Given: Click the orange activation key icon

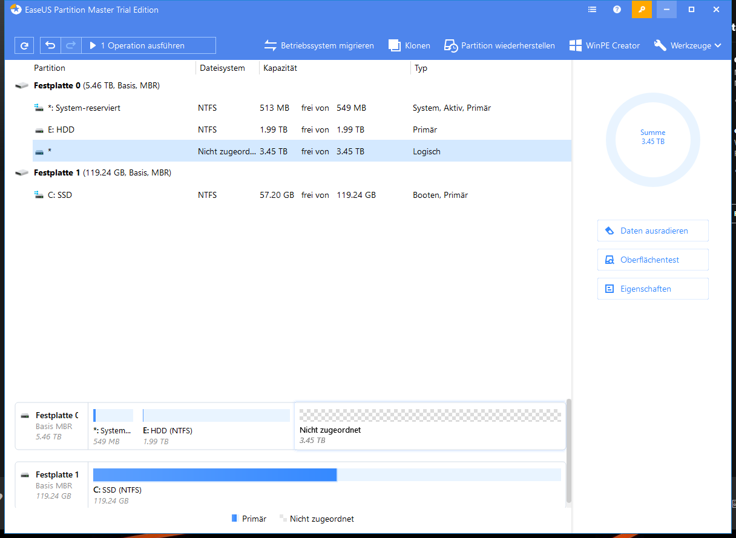Looking at the screenshot, I should [642, 10].
